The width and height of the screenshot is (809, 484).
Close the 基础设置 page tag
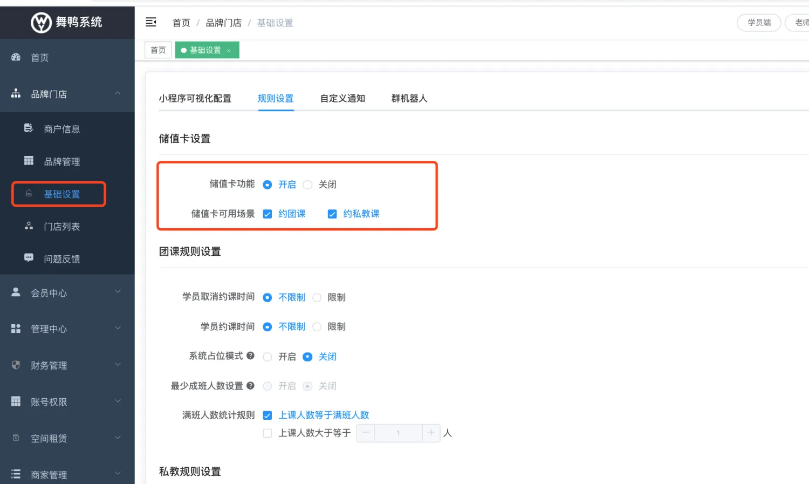[229, 50]
